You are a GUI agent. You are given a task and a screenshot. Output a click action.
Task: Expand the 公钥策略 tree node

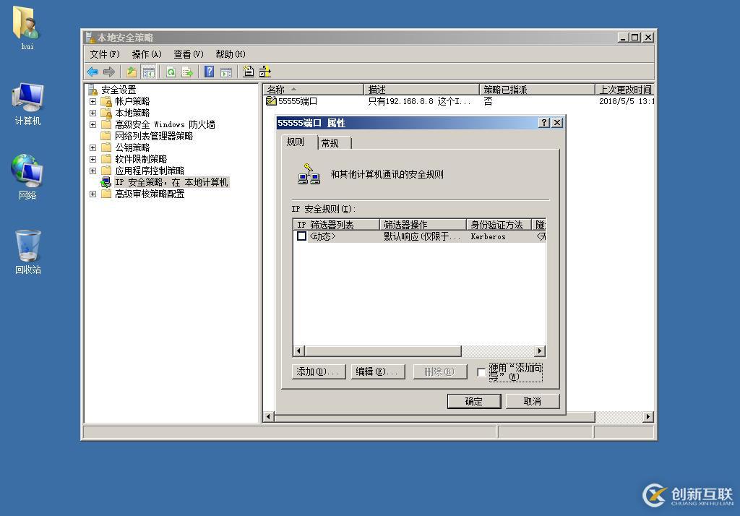pos(93,147)
